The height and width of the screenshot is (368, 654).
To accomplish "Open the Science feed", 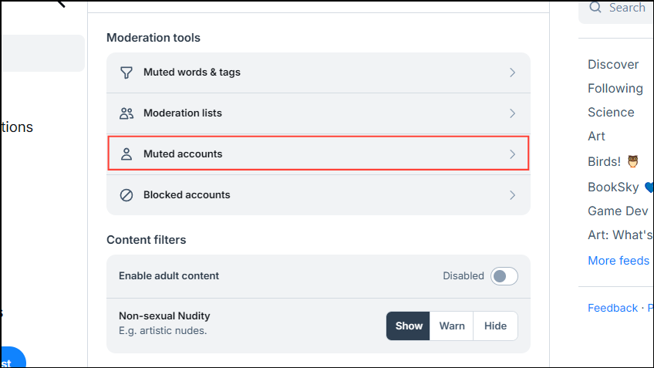I will click(x=611, y=112).
